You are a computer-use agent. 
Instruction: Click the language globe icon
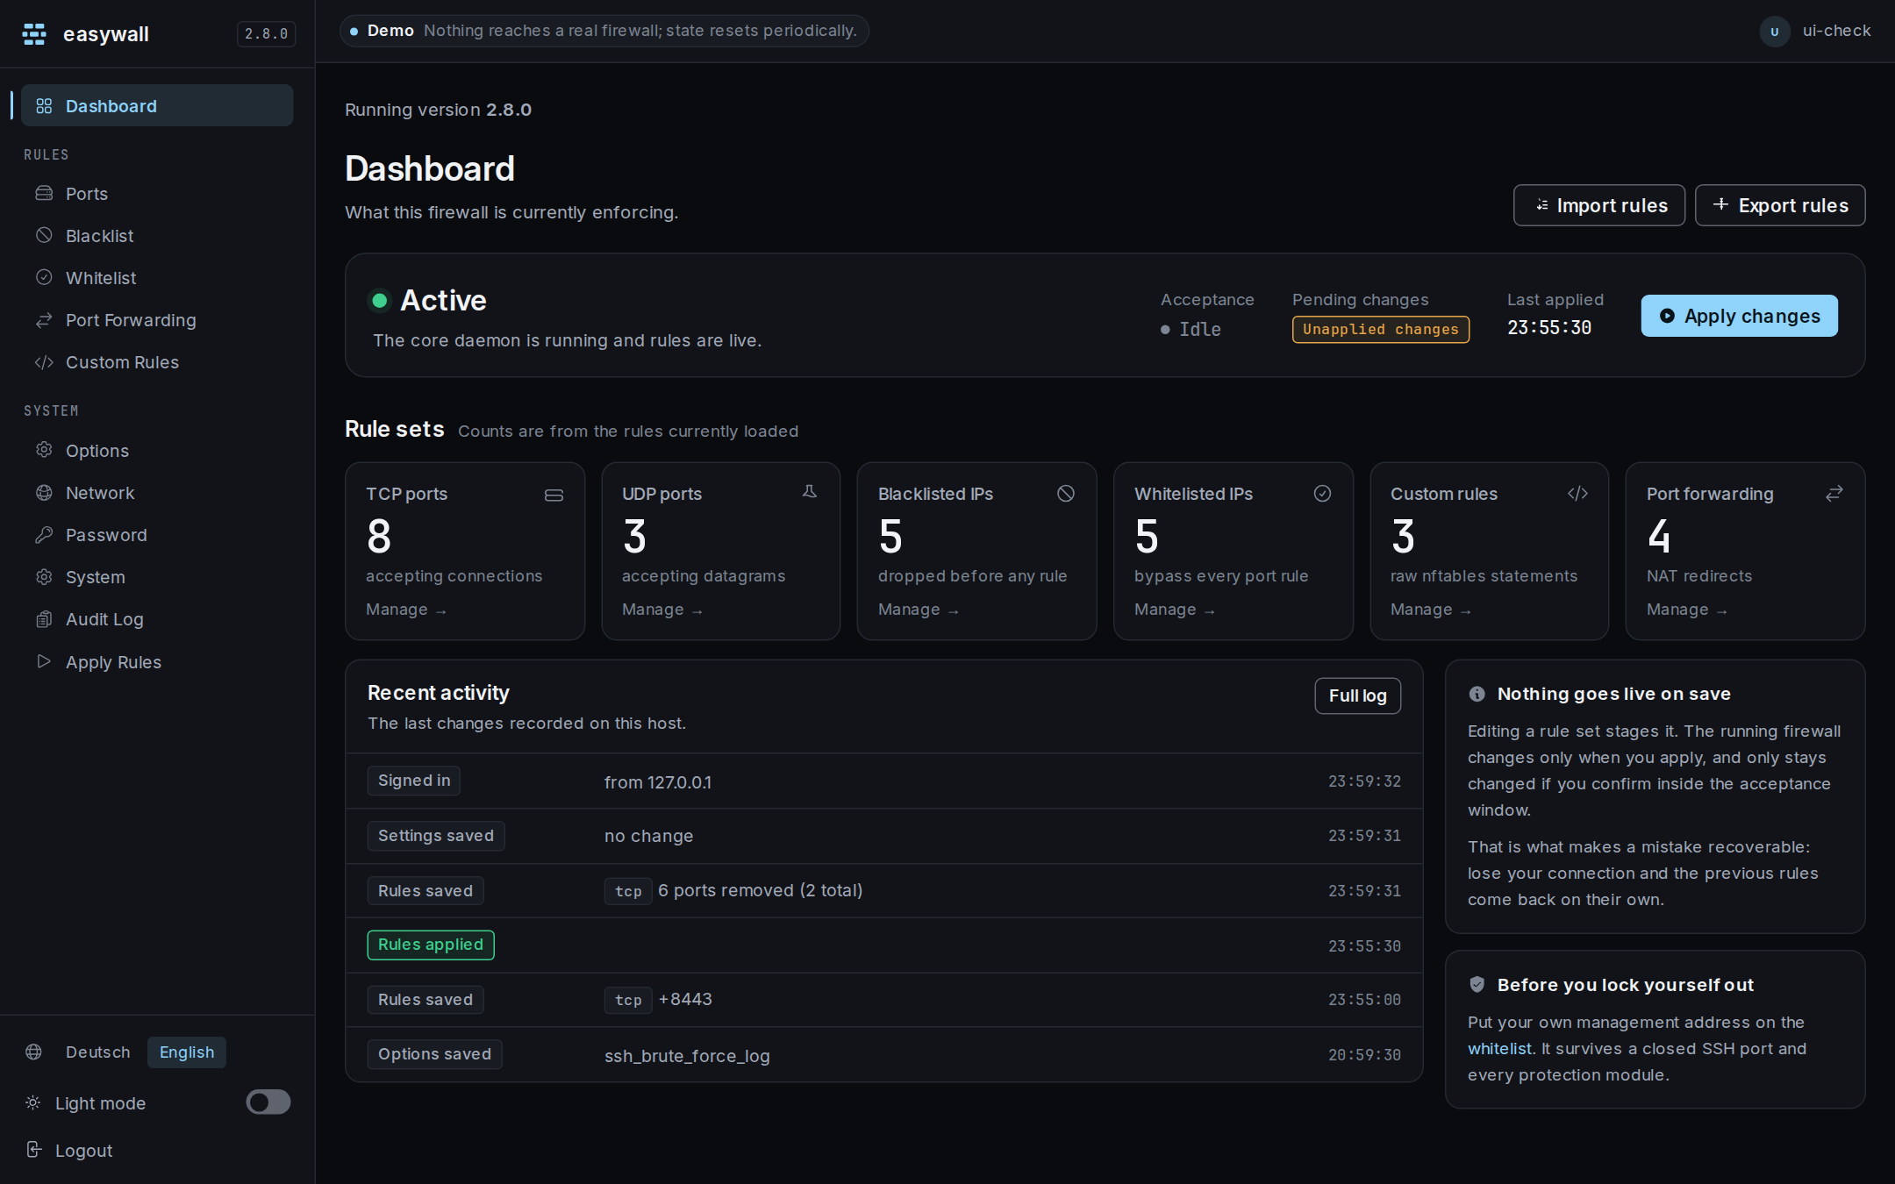coord(33,1052)
